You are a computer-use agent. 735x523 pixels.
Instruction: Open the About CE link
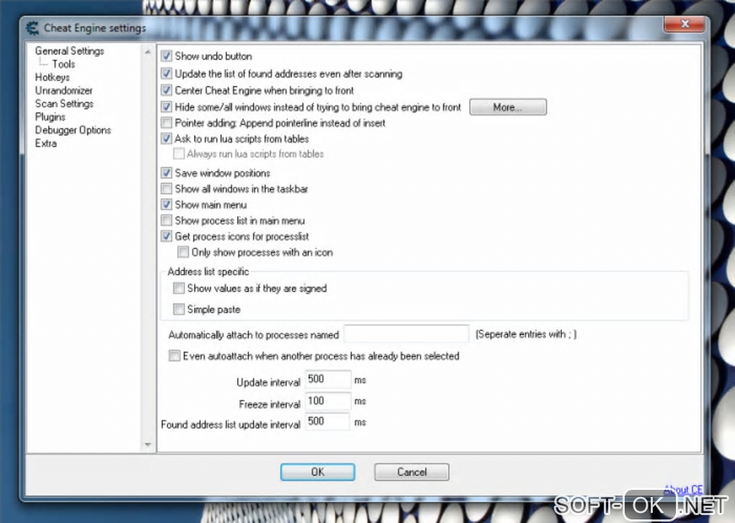click(x=683, y=490)
